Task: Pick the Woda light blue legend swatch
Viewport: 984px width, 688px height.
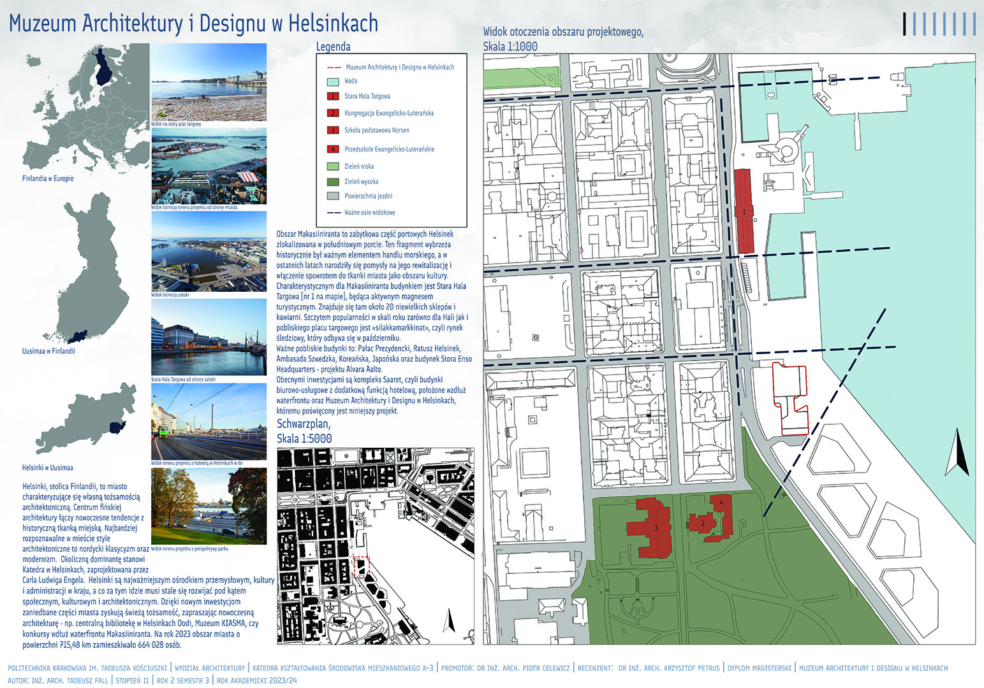Action: pos(332,82)
